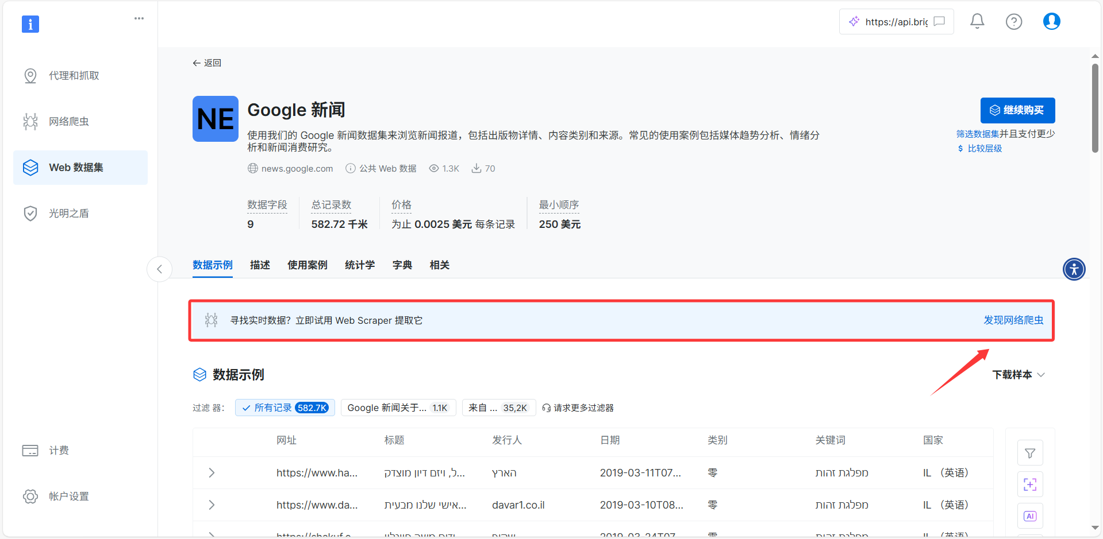Click the AI icon beside table

[1030, 516]
